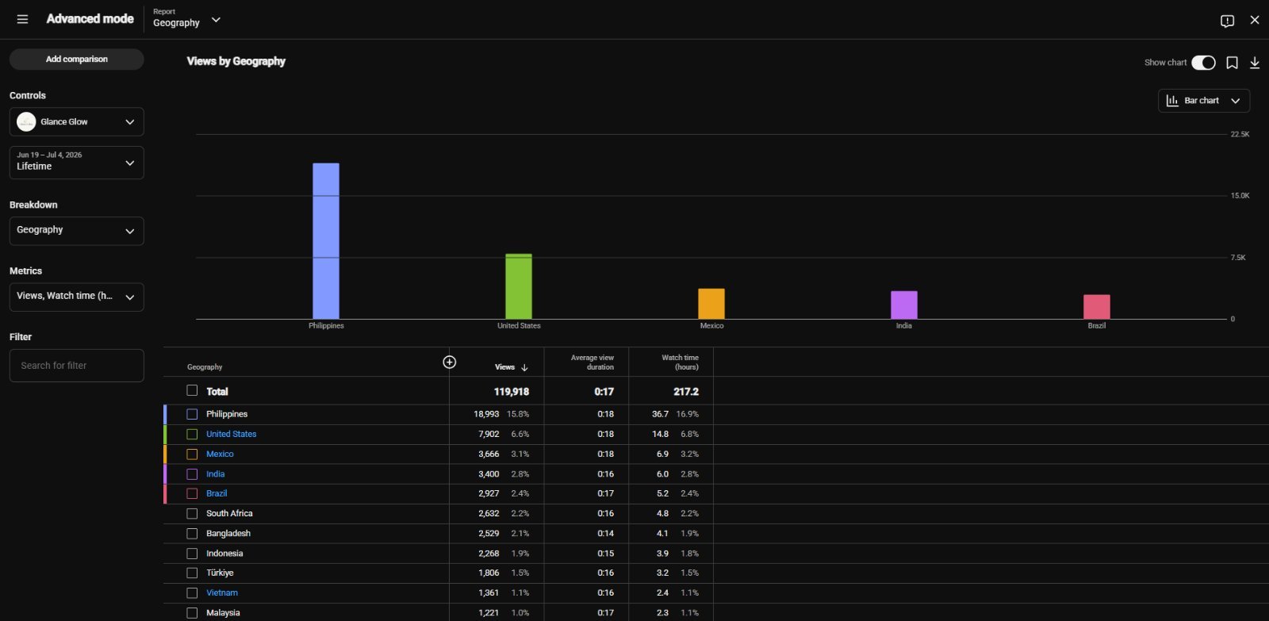This screenshot has height=621, width=1269.
Task: Open the hamburger navigation menu
Action: pyautogui.click(x=22, y=19)
